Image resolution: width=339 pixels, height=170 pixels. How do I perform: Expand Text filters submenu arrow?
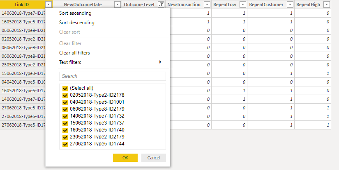coord(160,62)
